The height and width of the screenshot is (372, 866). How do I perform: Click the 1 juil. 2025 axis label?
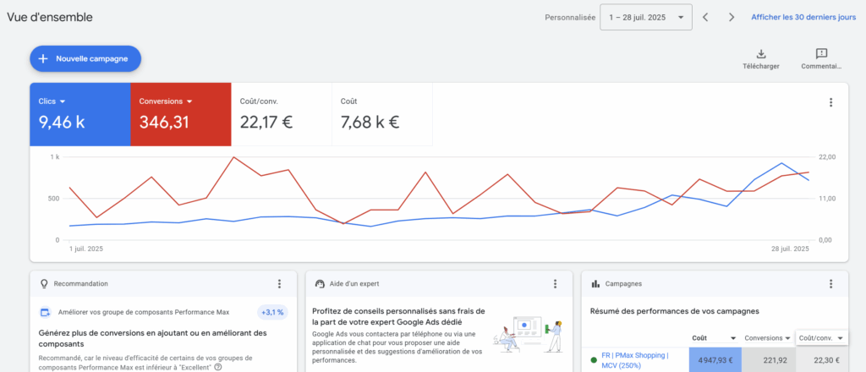coord(85,249)
